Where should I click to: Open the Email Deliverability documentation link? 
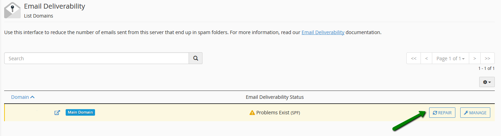pos(323,33)
